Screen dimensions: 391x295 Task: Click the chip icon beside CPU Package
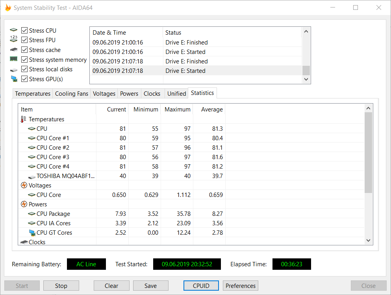point(32,214)
